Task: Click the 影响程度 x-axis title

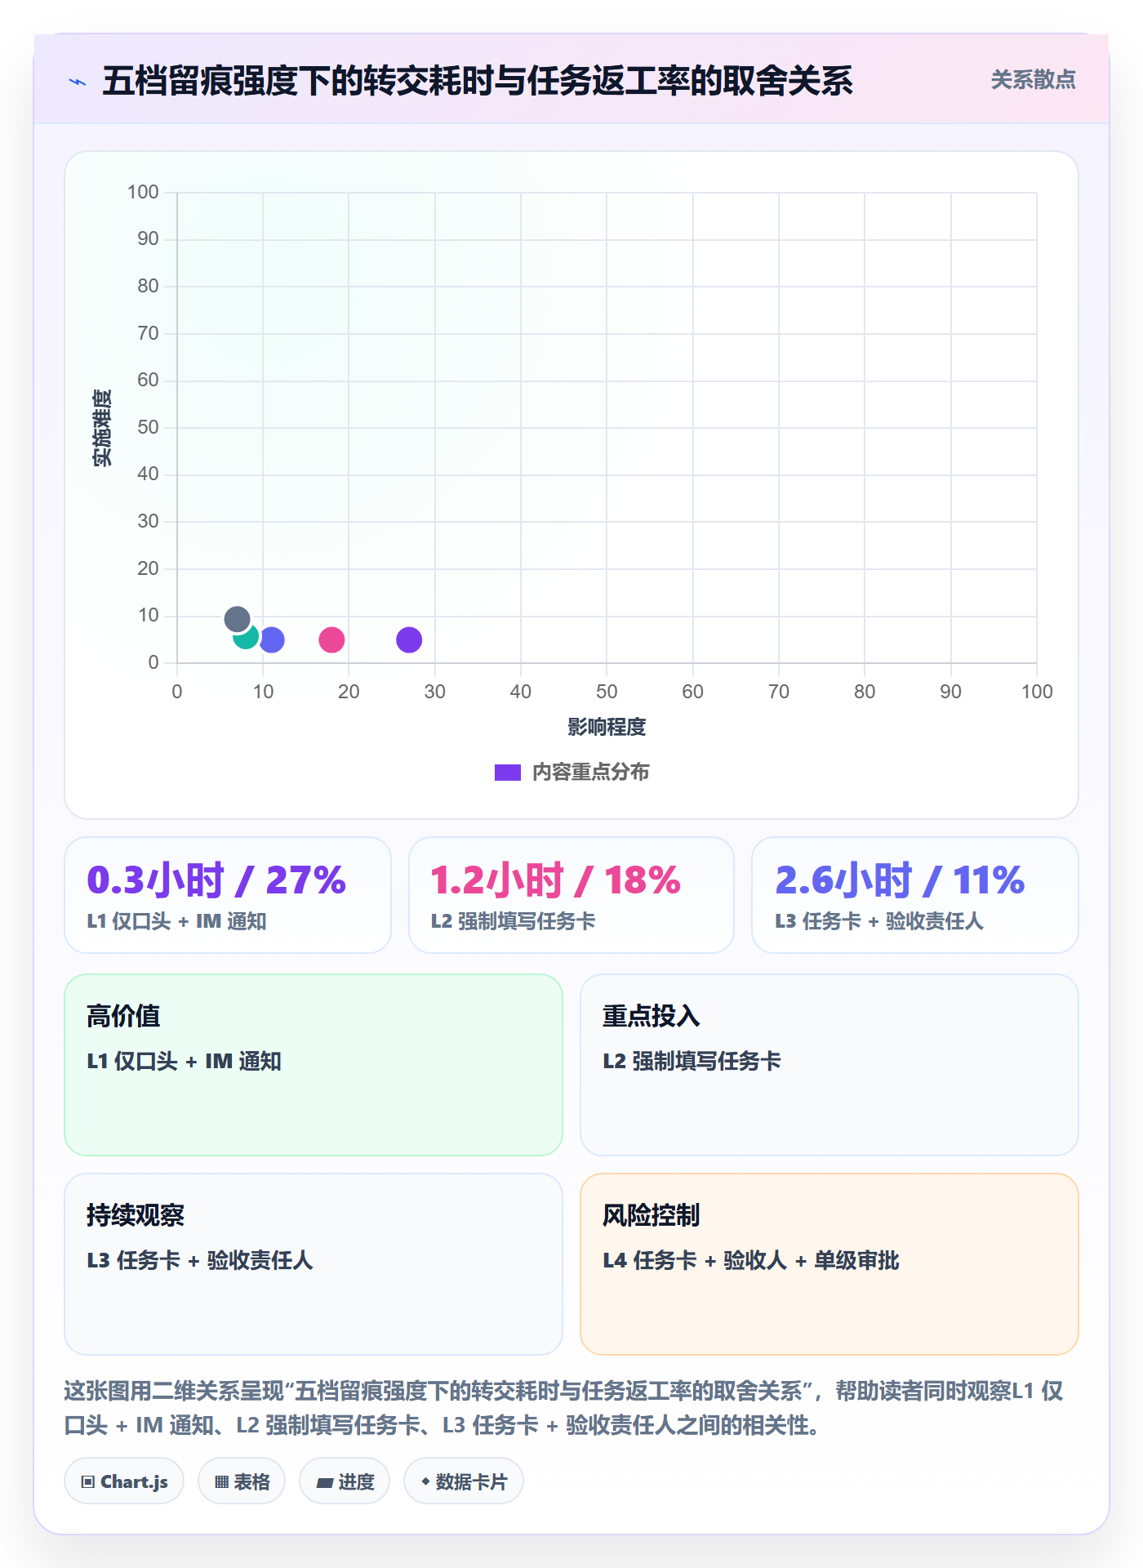Action: click(607, 727)
